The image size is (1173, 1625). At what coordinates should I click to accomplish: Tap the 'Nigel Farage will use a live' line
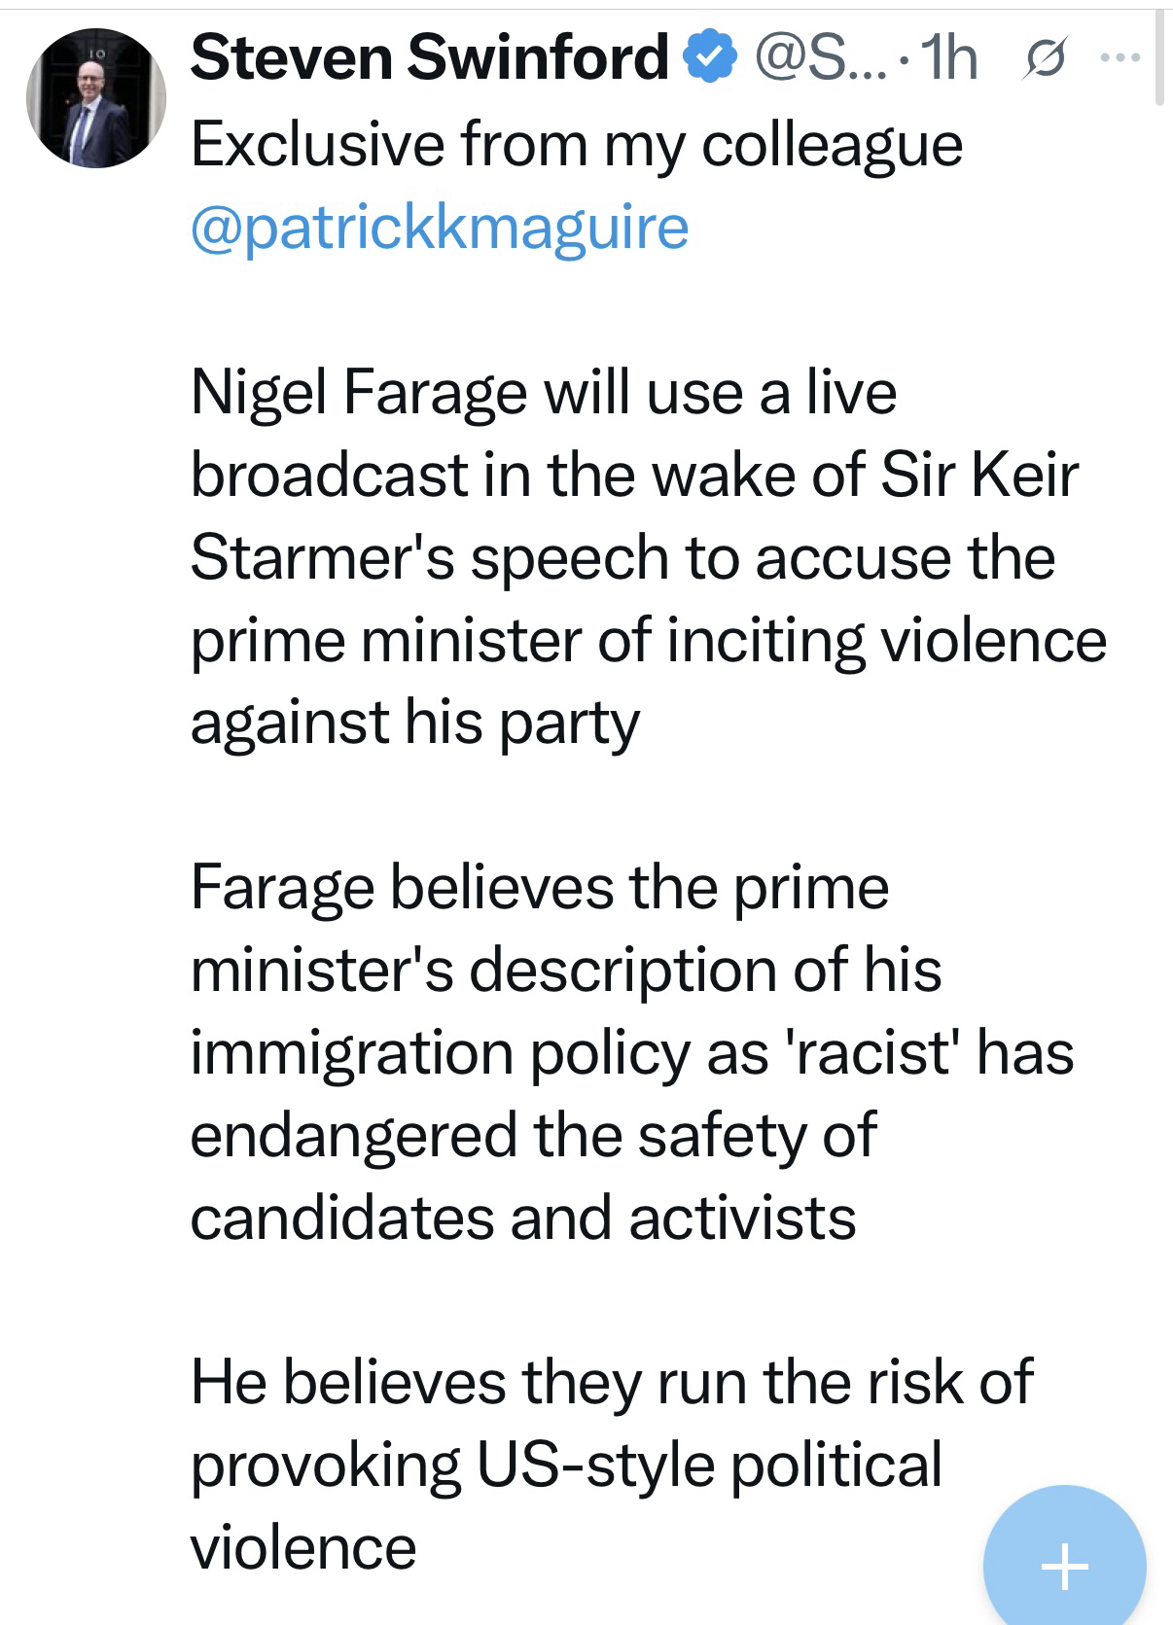pos(543,392)
